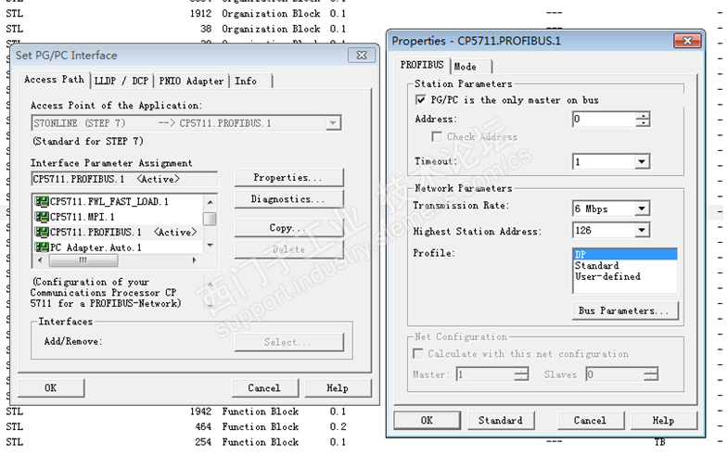728x456 pixels.
Task: Click the Standard button in Properties
Action: [x=501, y=421]
